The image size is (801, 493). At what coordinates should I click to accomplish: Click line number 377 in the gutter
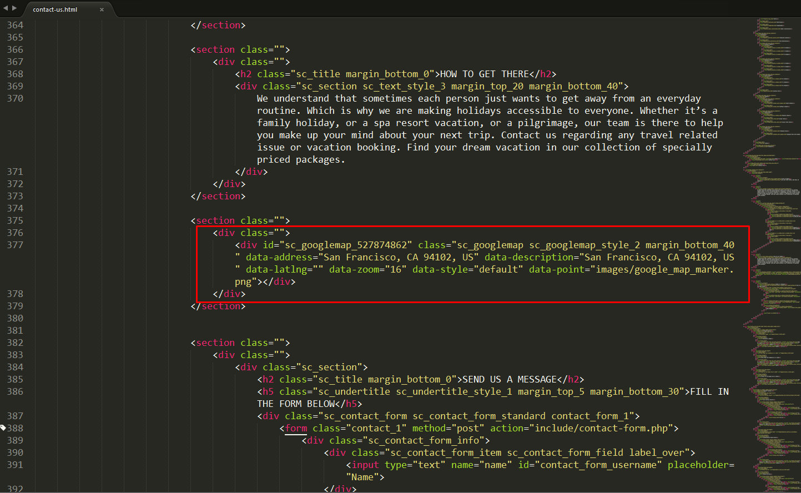click(x=15, y=245)
